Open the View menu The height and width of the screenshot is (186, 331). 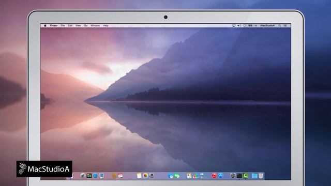coord(78,25)
